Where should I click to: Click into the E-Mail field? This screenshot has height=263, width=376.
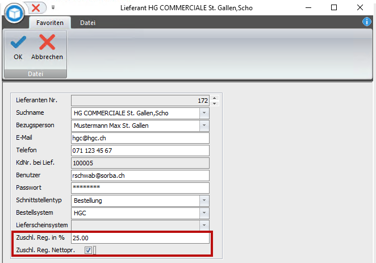pos(140,138)
